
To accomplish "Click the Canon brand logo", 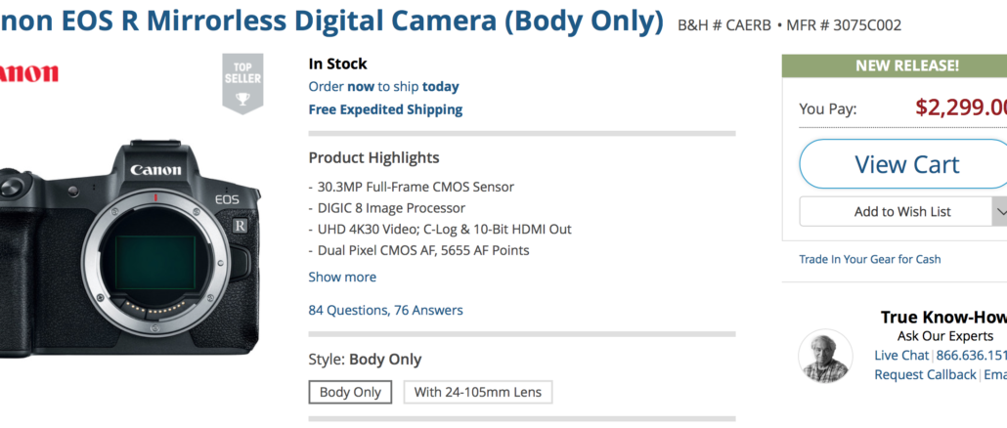I will click(28, 73).
